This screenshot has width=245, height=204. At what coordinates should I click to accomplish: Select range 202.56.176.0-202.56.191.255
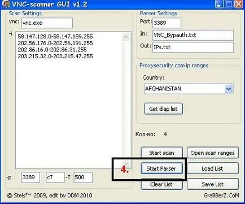coord(55,43)
